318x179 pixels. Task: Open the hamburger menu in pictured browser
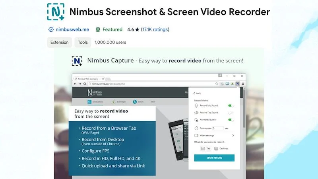pos(243,84)
